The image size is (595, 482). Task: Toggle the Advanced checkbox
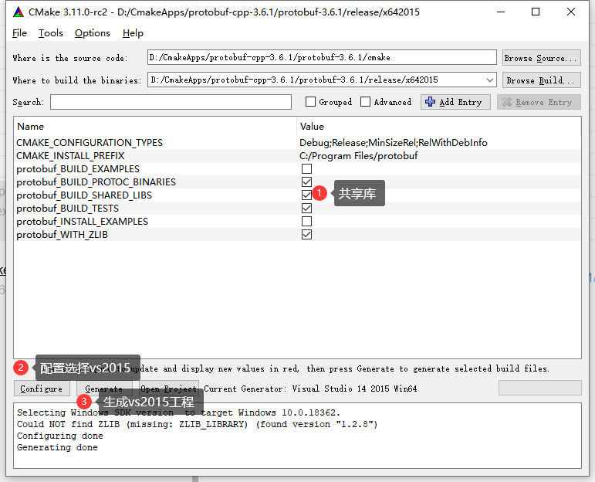tap(366, 102)
